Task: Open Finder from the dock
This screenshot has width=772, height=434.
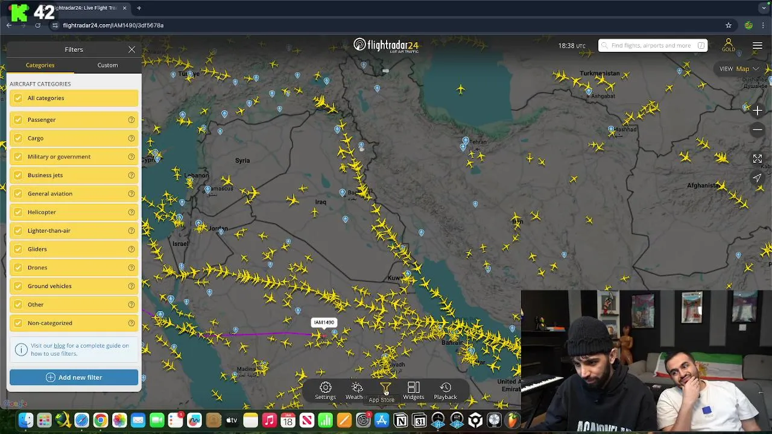Action: tap(26, 420)
